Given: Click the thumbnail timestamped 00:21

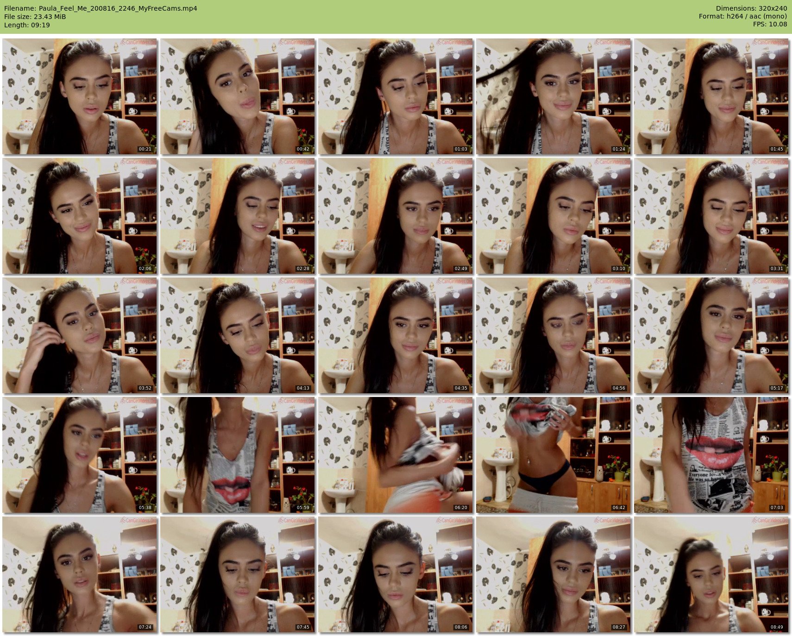Looking at the screenshot, I should click(80, 96).
